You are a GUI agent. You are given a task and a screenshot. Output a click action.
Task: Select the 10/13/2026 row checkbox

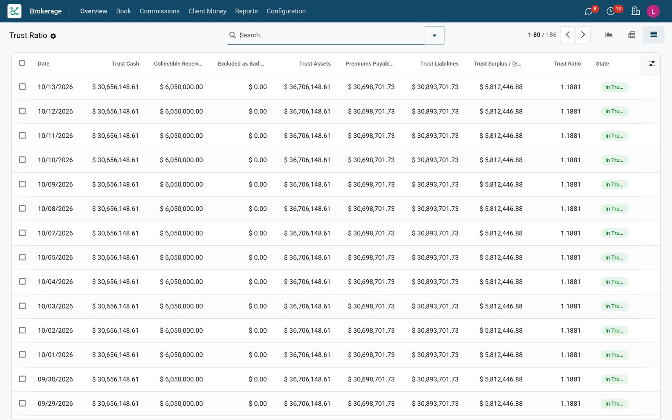22,87
